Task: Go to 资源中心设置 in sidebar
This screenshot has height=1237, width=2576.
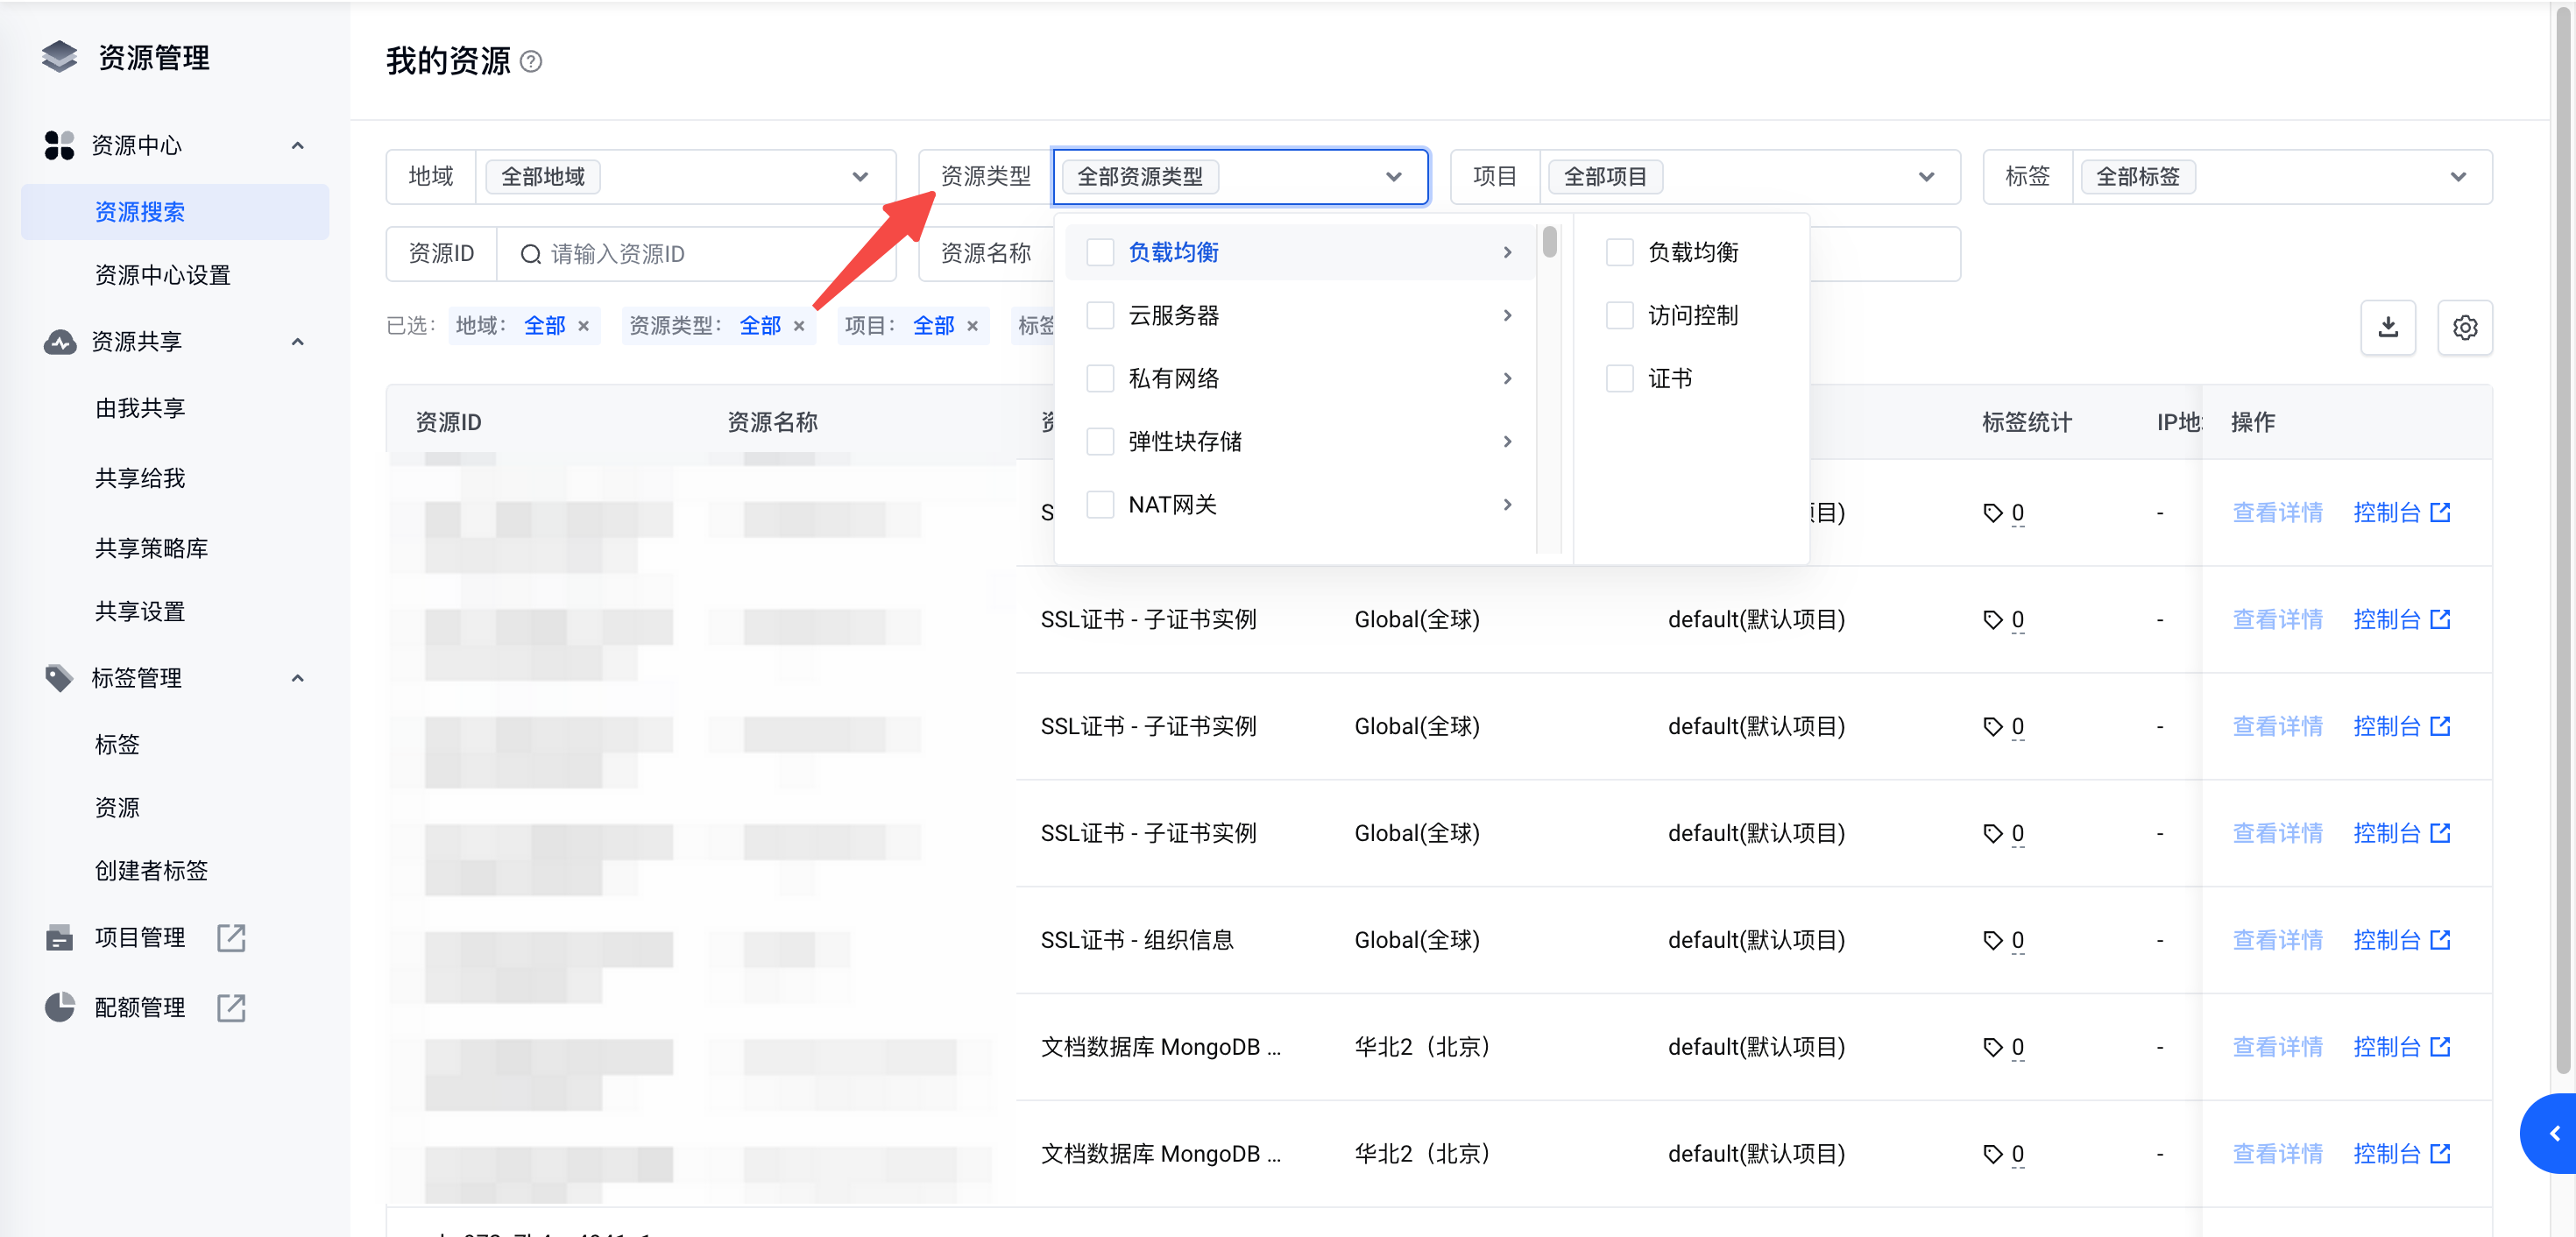Action: click(162, 275)
